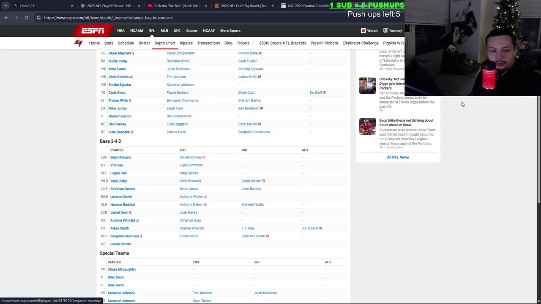Open the team Schedule page

126,43
